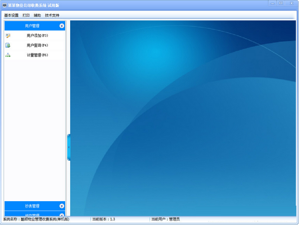The image size is (299, 225).
Task: Open the 技术支持 menu
Action: point(52,15)
